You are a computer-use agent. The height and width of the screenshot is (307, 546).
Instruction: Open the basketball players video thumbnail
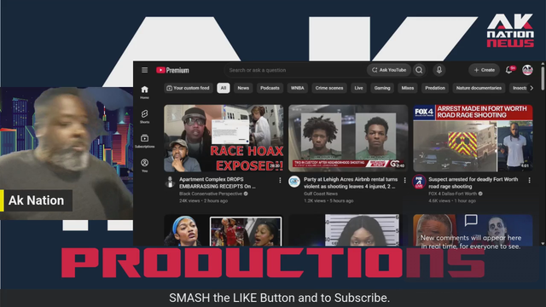224,230
